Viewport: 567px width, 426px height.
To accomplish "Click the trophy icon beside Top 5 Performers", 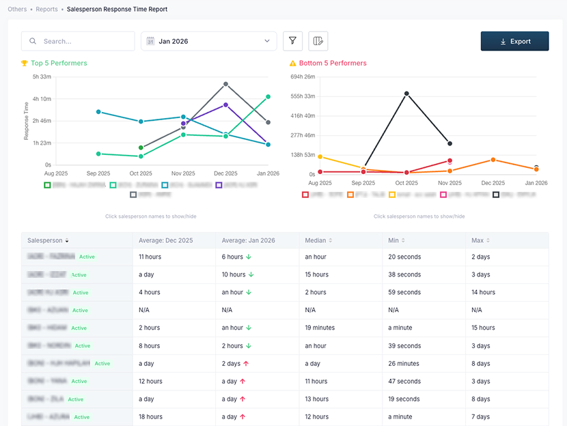I will 25,63.
